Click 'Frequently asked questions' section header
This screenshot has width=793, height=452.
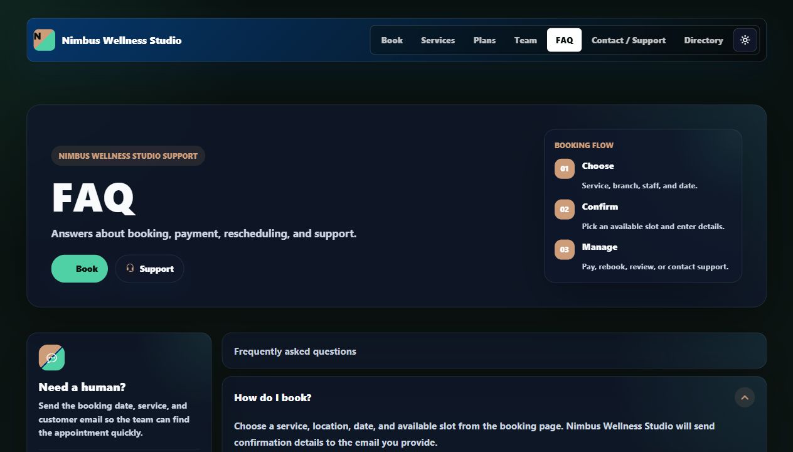[x=295, y=352]
